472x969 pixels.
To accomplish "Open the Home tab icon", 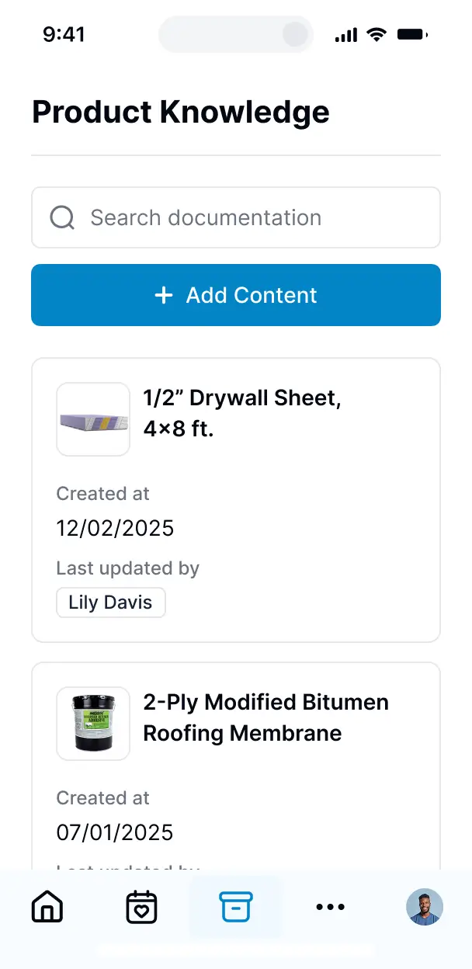I will [x=47, y=906].
